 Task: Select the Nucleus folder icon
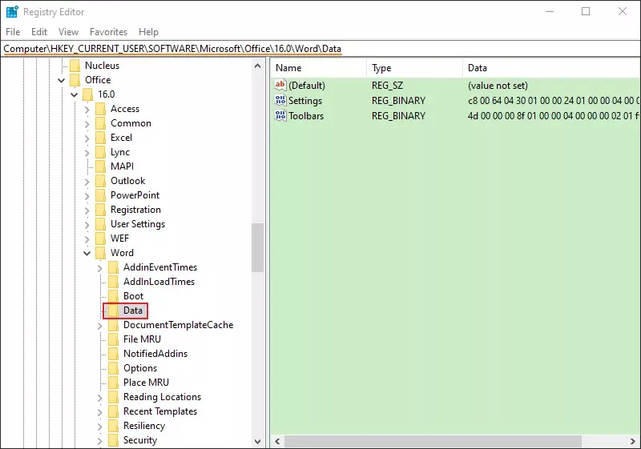[x=75, y=66]
